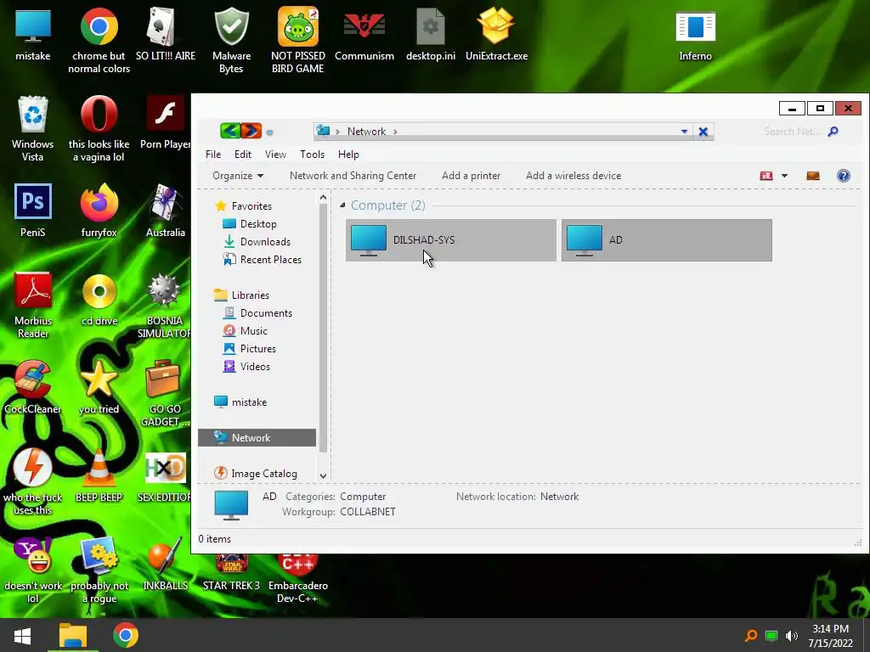
Task: Click Chrome in the taskbar
Action: coord(126,635)
